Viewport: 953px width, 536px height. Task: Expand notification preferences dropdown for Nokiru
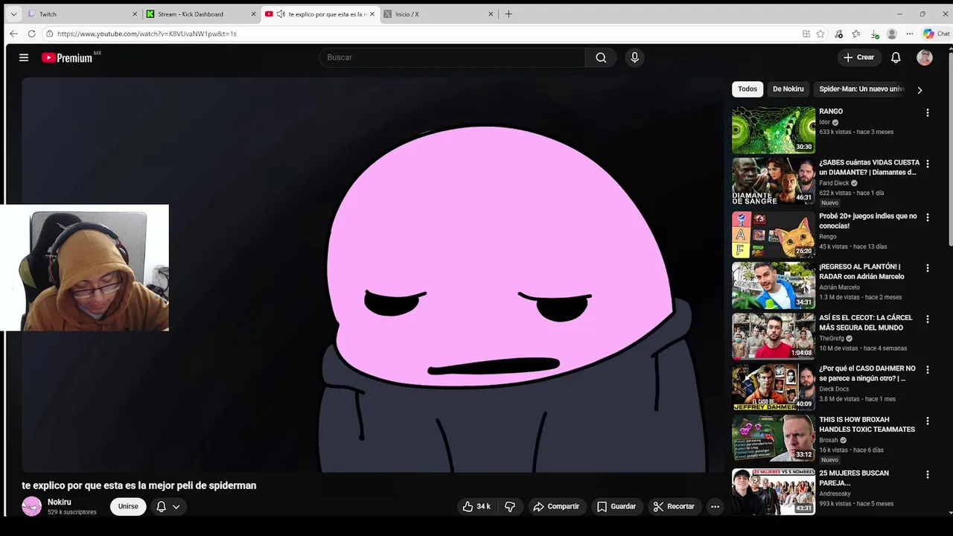pyautogui.click(x=176, y=506)
